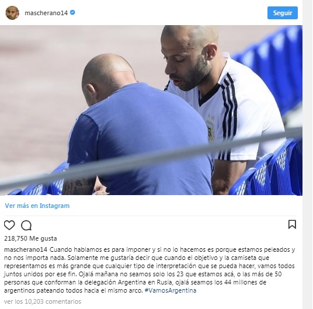Follow the account with the Seguir button

[283, 13]
